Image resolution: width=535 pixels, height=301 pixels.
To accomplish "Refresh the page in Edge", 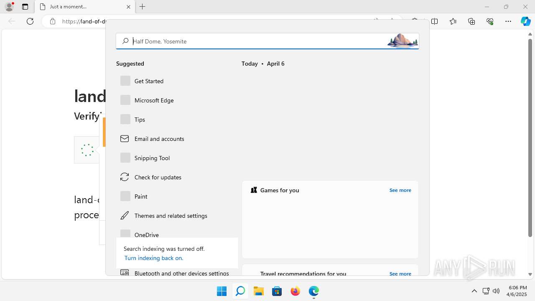I will pos(30,21).
